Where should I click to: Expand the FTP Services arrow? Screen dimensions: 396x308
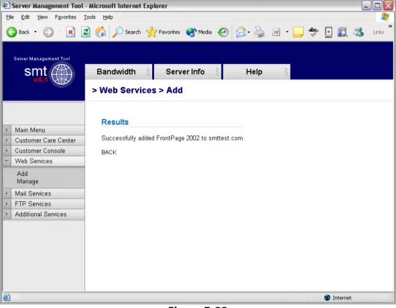pos(7,204)
